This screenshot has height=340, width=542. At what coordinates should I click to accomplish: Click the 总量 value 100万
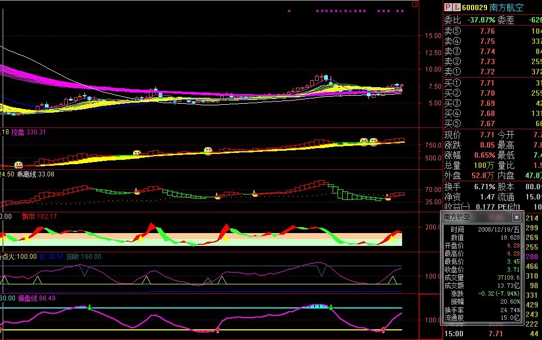[484, 166]
